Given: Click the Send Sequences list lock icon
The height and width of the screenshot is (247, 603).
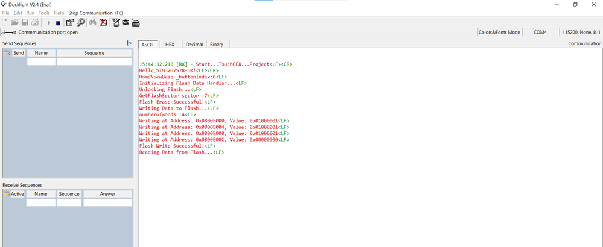Looking at the screenshot, I should [7, 53].
